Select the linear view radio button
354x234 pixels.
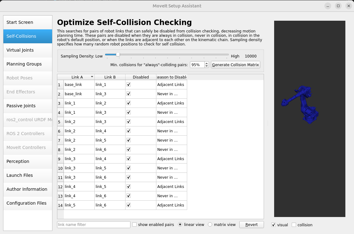(x=180, y=224)
